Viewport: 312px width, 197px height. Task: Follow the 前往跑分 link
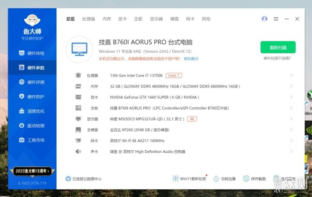191,58
